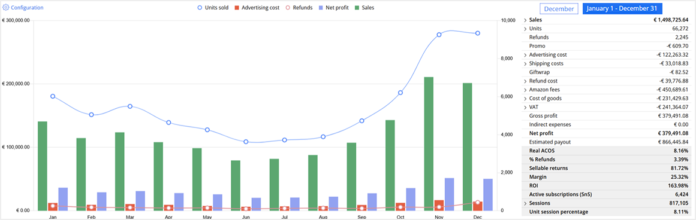Expand the Units row chevron

[x=526, y=29]
